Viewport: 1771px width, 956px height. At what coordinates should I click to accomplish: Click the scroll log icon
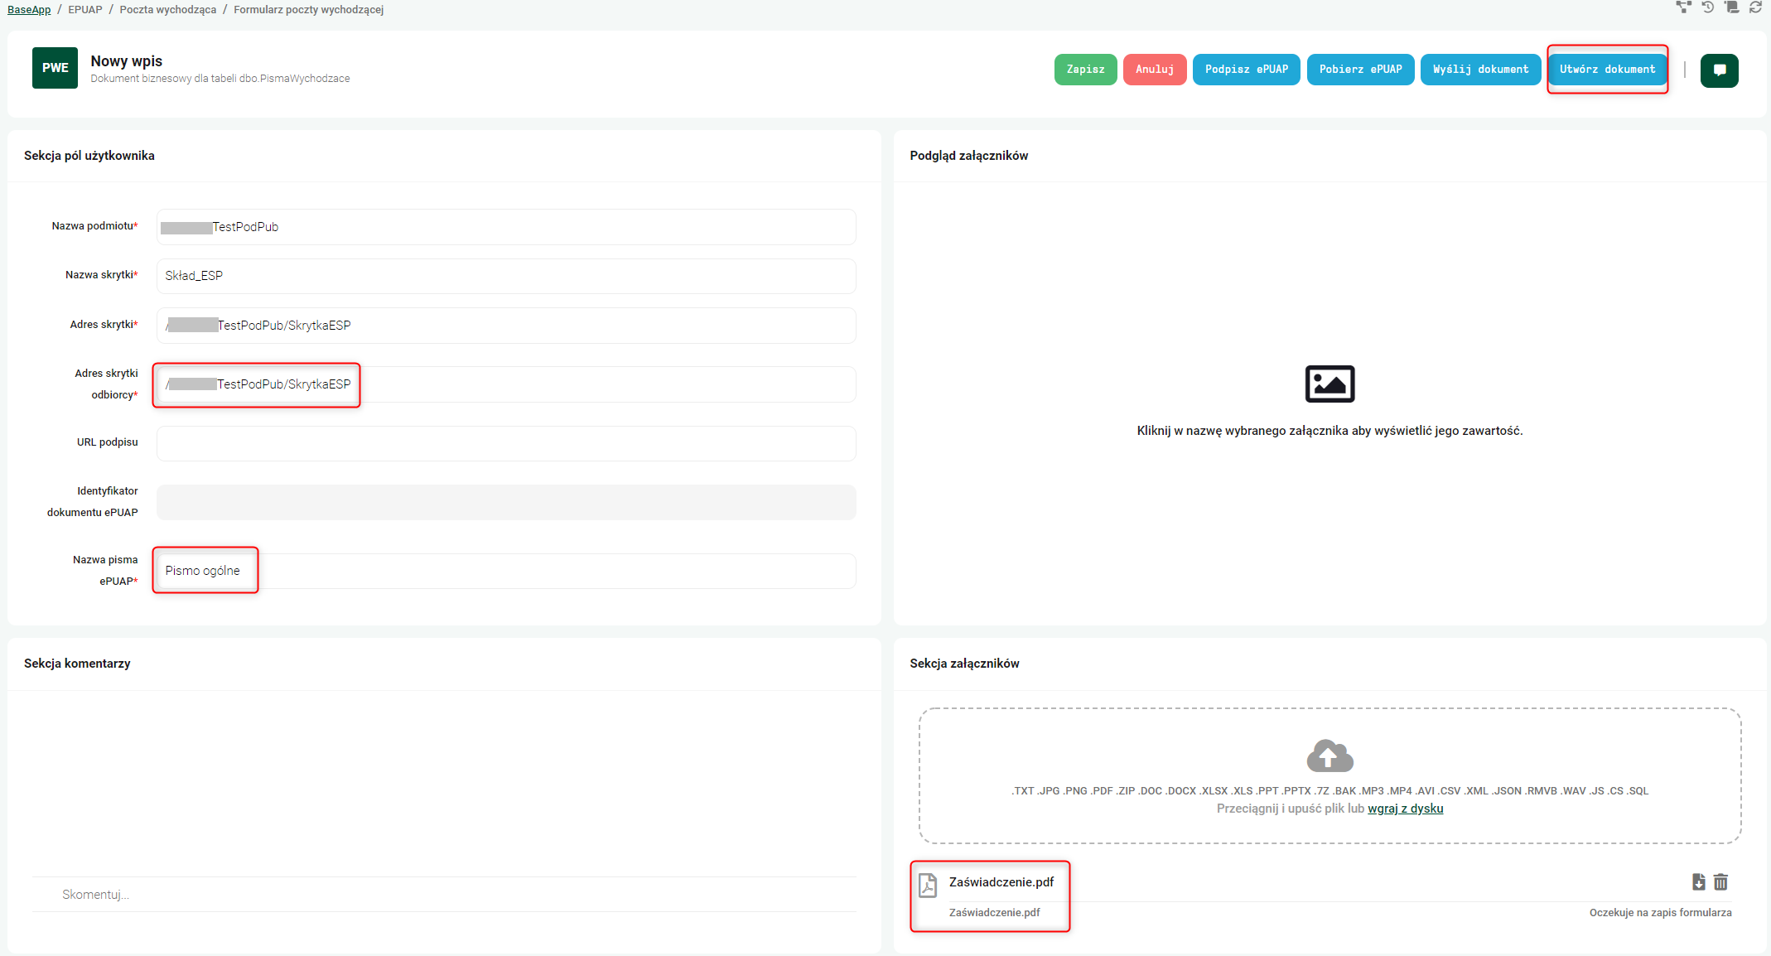1731,7
